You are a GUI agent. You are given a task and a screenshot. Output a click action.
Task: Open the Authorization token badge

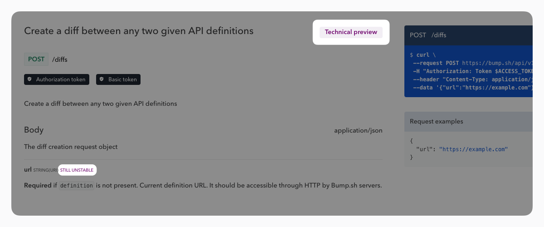pos(57,79)
